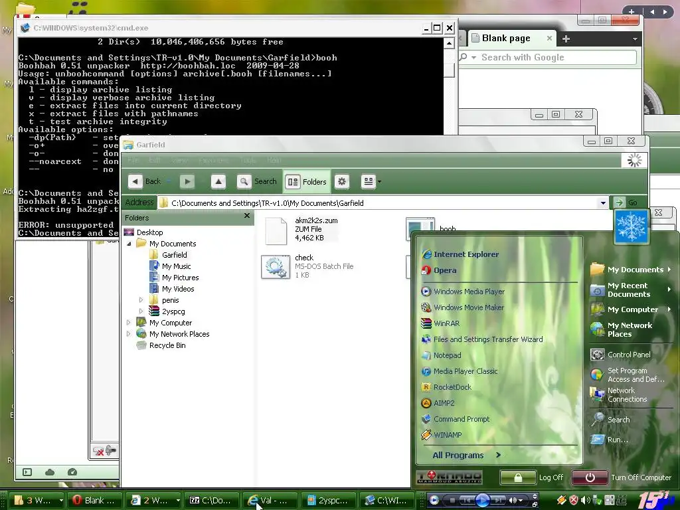Switch to the Blank ... Opera taskbar button
This screenshot has width=680, height=510.
pyautogui.click(x=94, y=501)
